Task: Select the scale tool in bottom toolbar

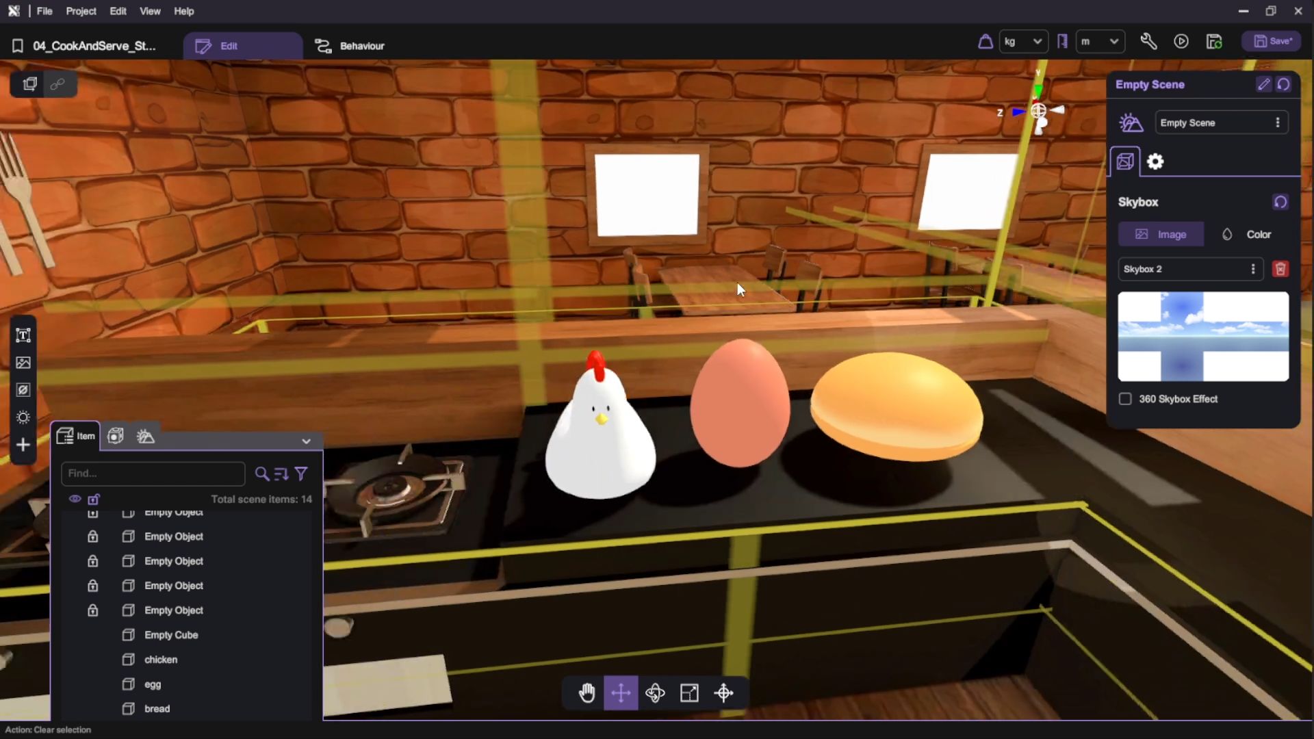Action: pyautogui.click(x=689, y=693)
